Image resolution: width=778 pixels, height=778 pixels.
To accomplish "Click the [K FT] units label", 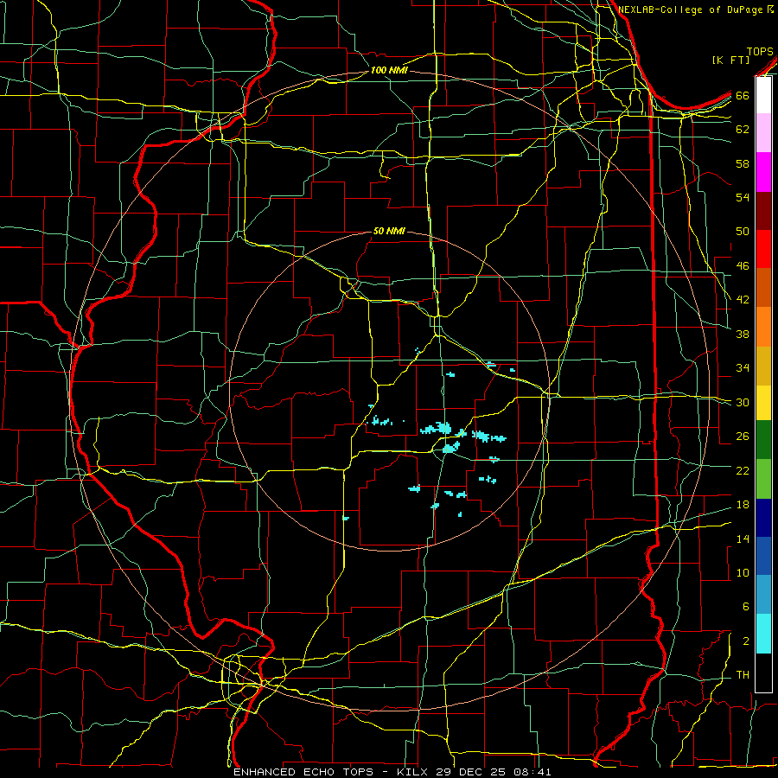I will tap(730, 61).
